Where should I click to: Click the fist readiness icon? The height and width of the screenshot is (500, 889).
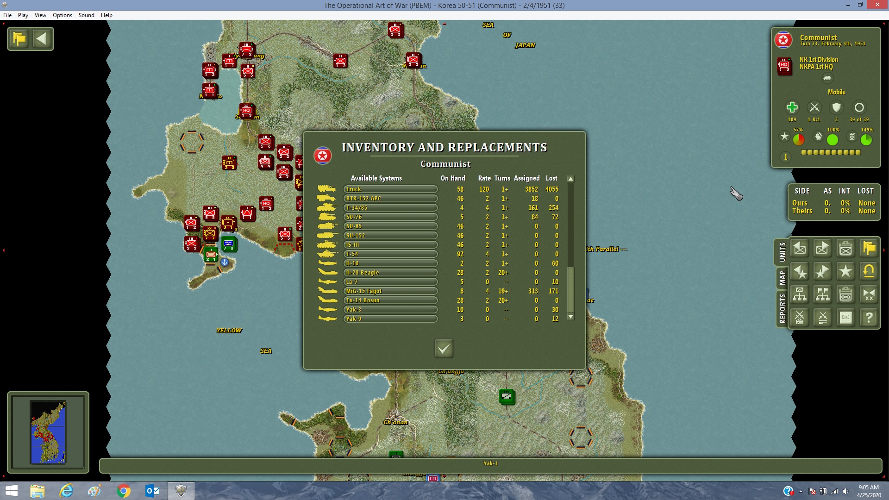(819, 137)
